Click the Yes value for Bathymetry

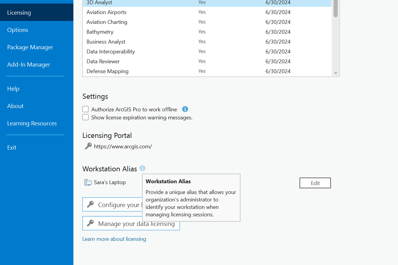click(202, 32)
